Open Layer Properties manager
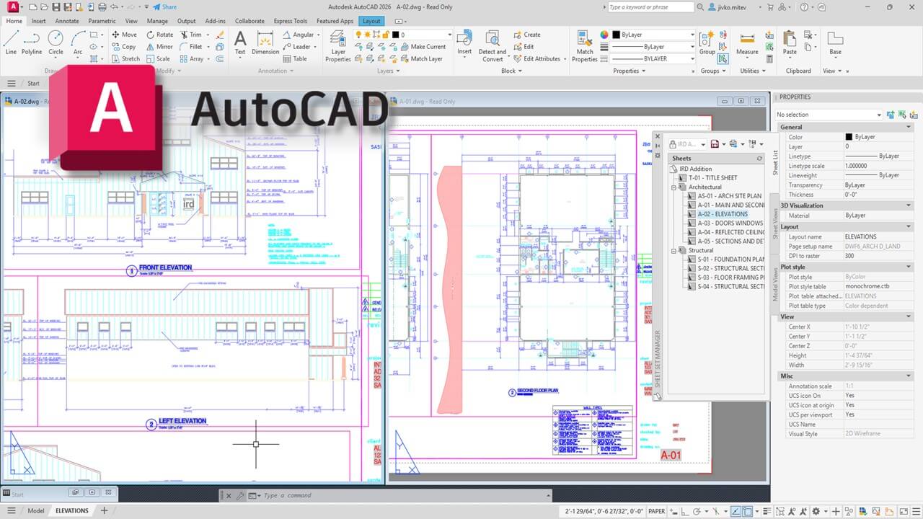Image resolution: width=923 pixels, height=519 pixels. pos(337,45)
